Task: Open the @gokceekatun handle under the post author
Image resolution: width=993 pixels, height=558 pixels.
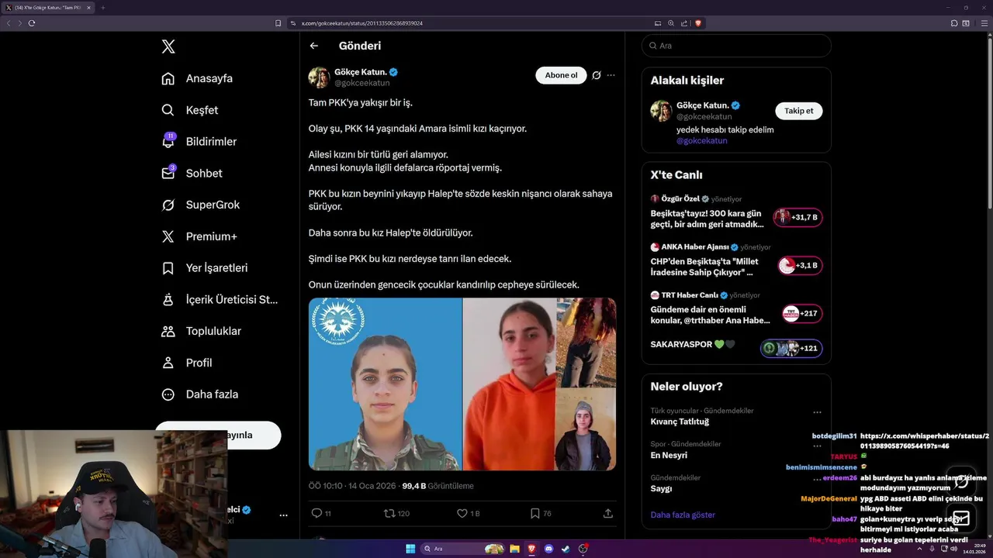Action: coord(362,83)
